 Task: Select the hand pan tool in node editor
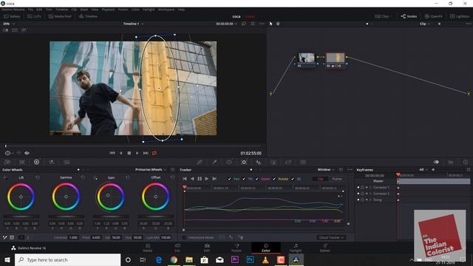tap(278, 24)
